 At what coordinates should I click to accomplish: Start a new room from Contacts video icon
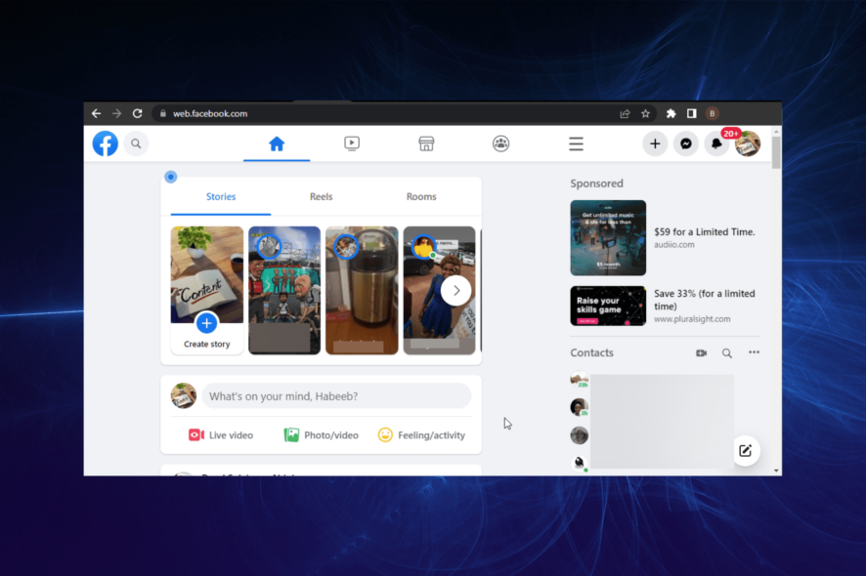pos(702,353)
